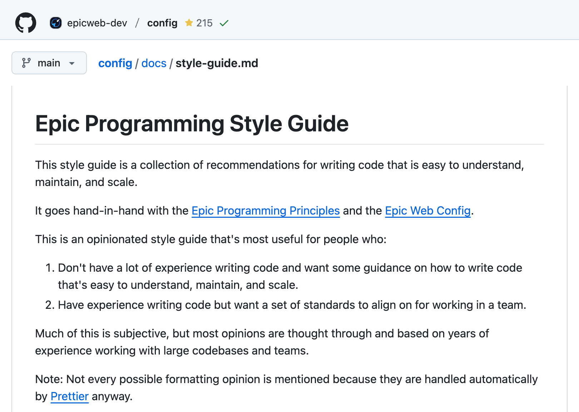Viewport: 579px width, 412px height.
Task: Navigate to the docs folder breadcrumb
Action: 154,63
